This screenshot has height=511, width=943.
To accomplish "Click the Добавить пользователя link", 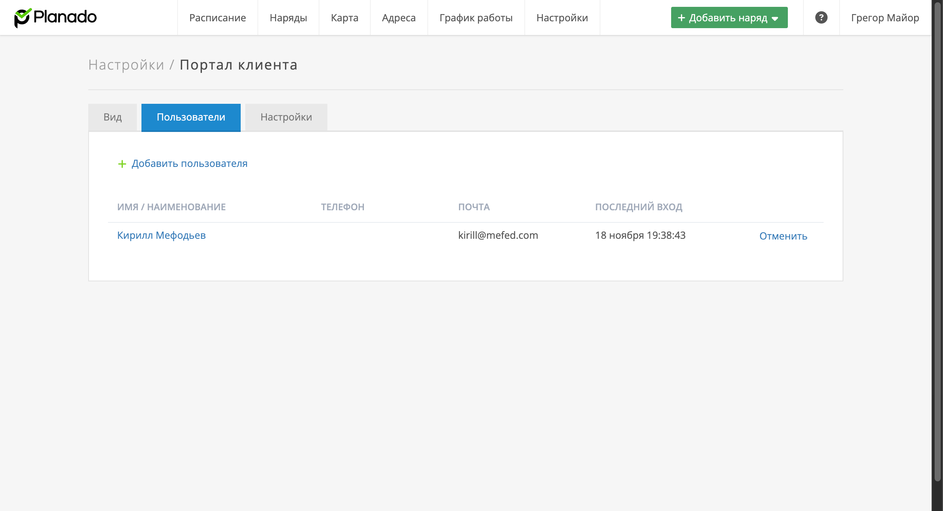I will tap(189, 163).
